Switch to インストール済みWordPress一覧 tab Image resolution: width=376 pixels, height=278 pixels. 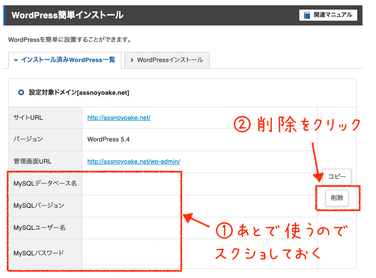[65, 60]
